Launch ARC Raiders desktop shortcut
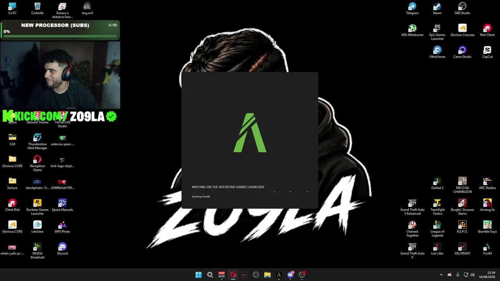This screenshot has width=500, height=281. click(x=487, y=183)
